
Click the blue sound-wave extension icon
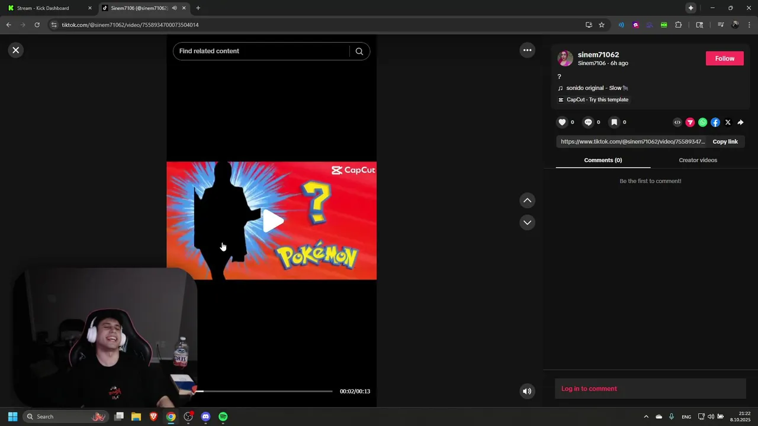621,25
